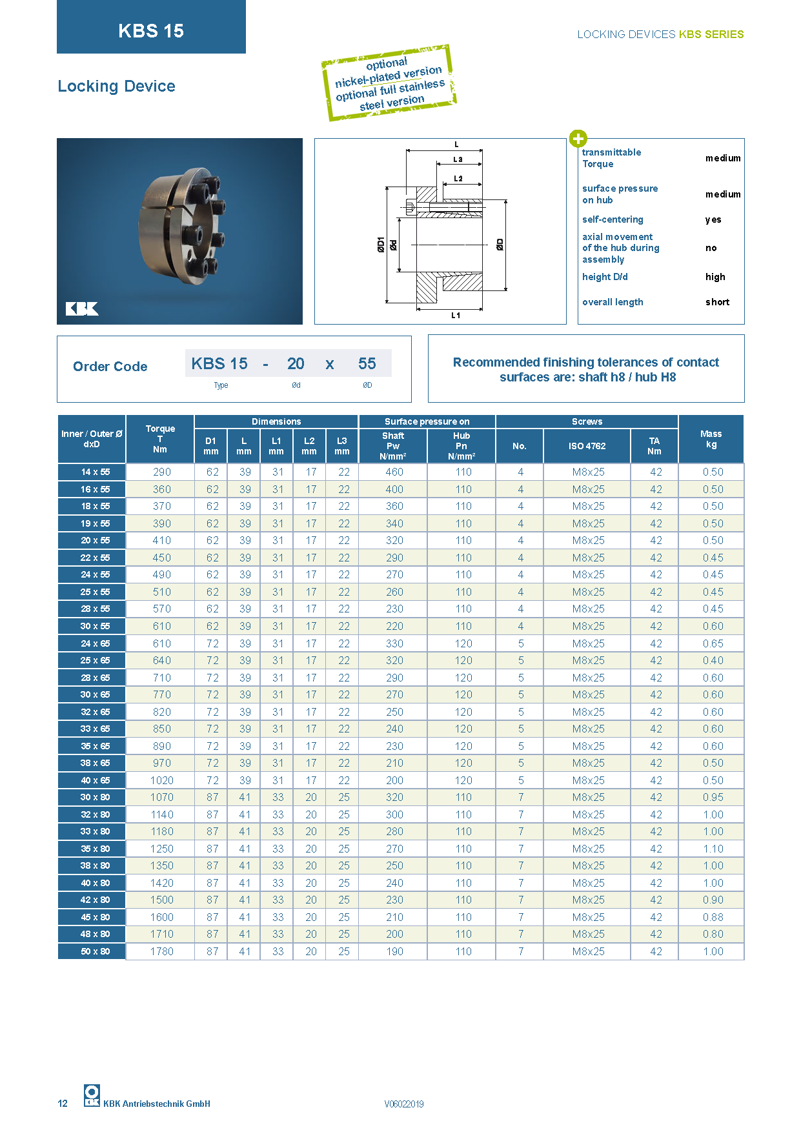Click the Order Code type KBS 15

tap(219, 364)
